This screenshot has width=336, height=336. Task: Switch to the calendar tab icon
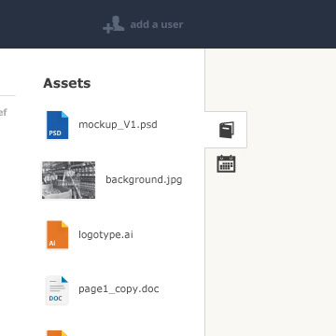[x=226, y=163]
